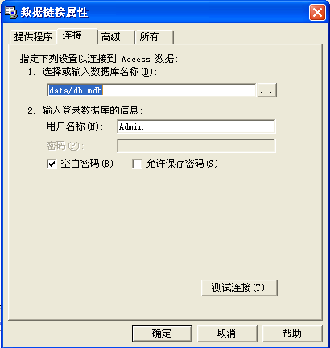Click the 用户名称(N) label
This screenshot has width=330, height=348.
click(x=75, y=126)
